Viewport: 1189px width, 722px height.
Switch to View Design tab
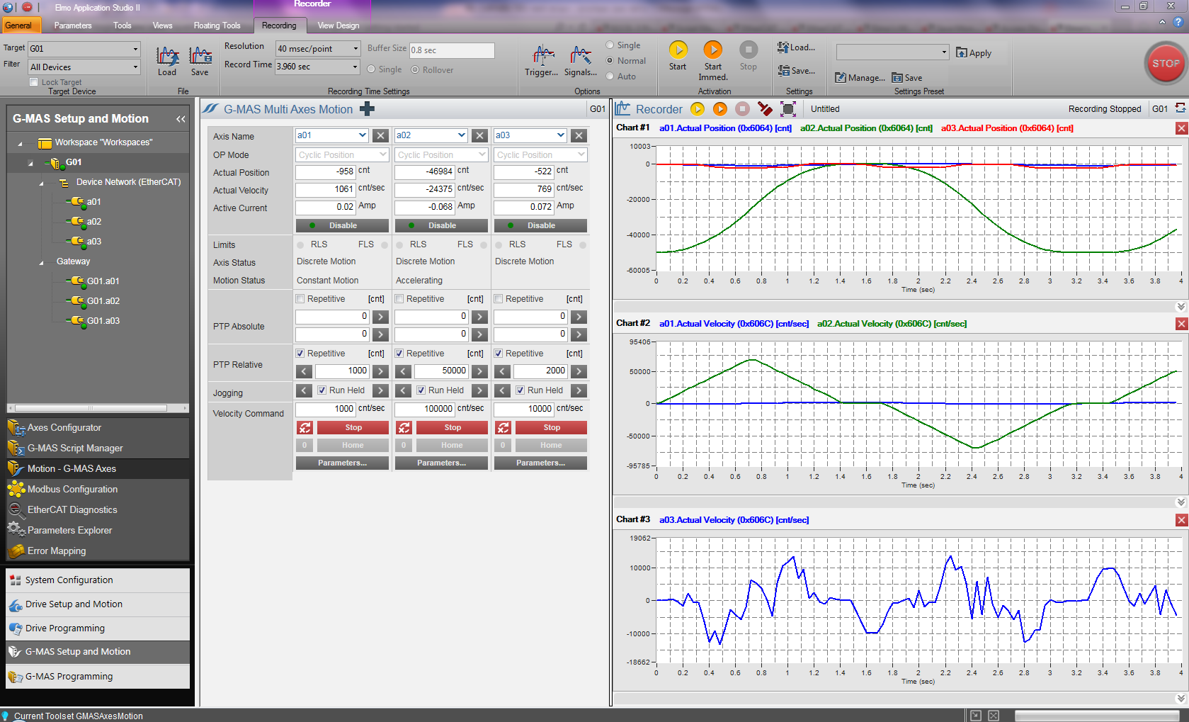(x=339, y=26)
